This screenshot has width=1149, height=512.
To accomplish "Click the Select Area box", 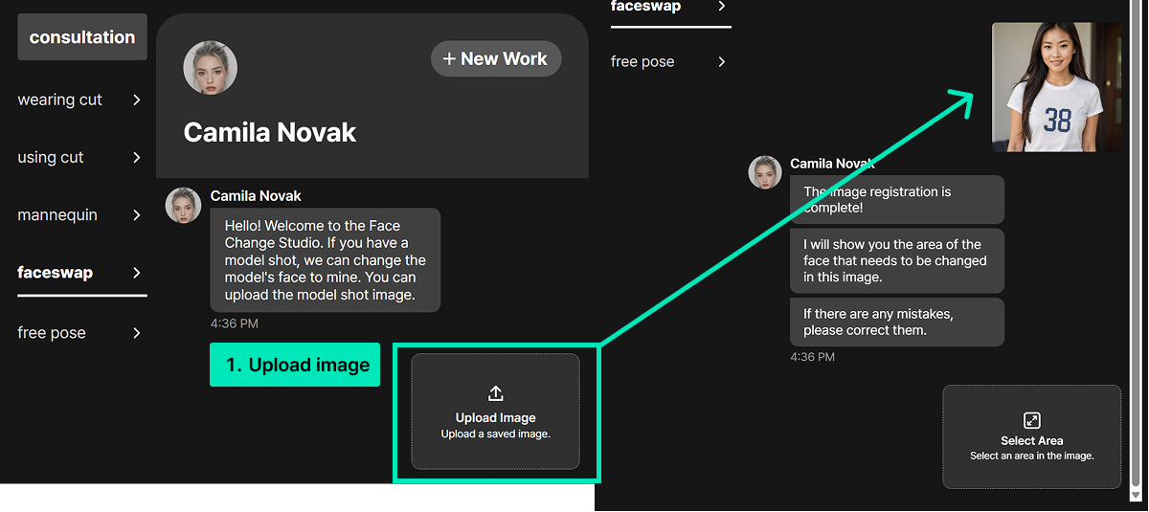I will (x=1032, y=436).
